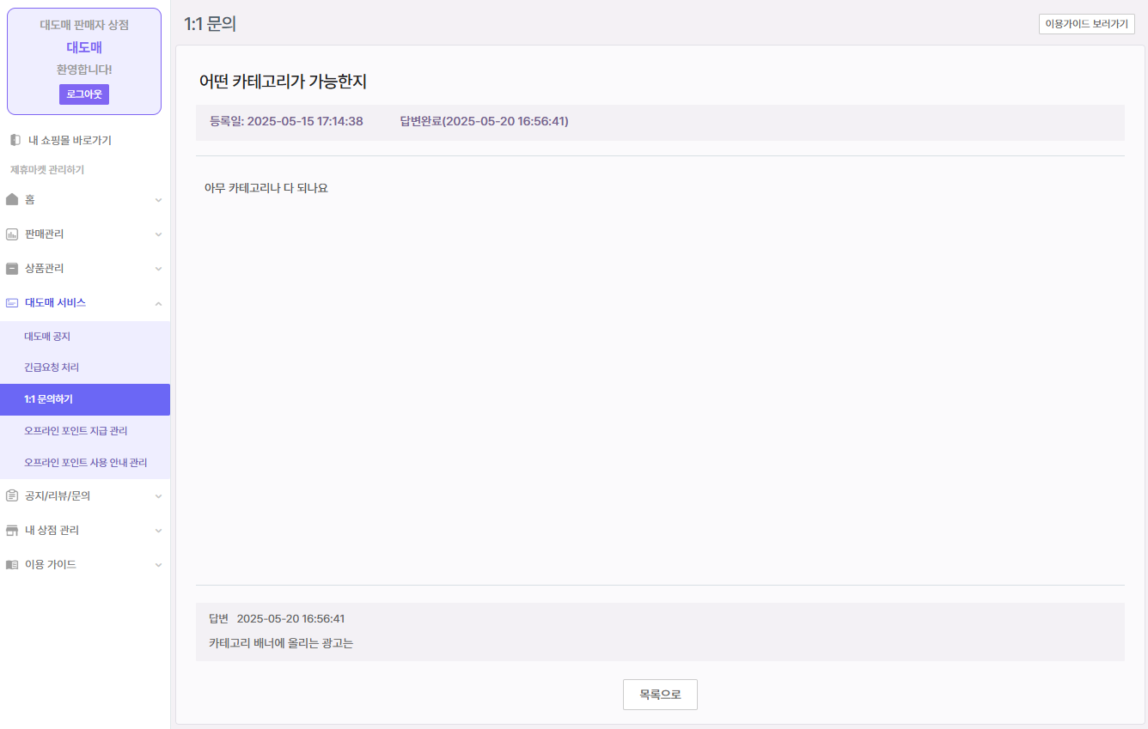
Task: Expand the 내 상점 관리 chevron
Action: 158,531
